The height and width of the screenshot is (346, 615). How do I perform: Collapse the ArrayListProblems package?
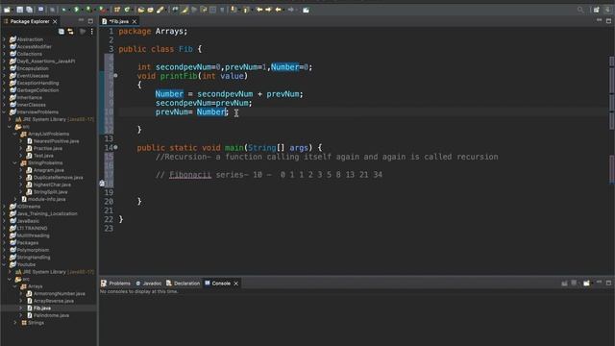tap(15, 134)
